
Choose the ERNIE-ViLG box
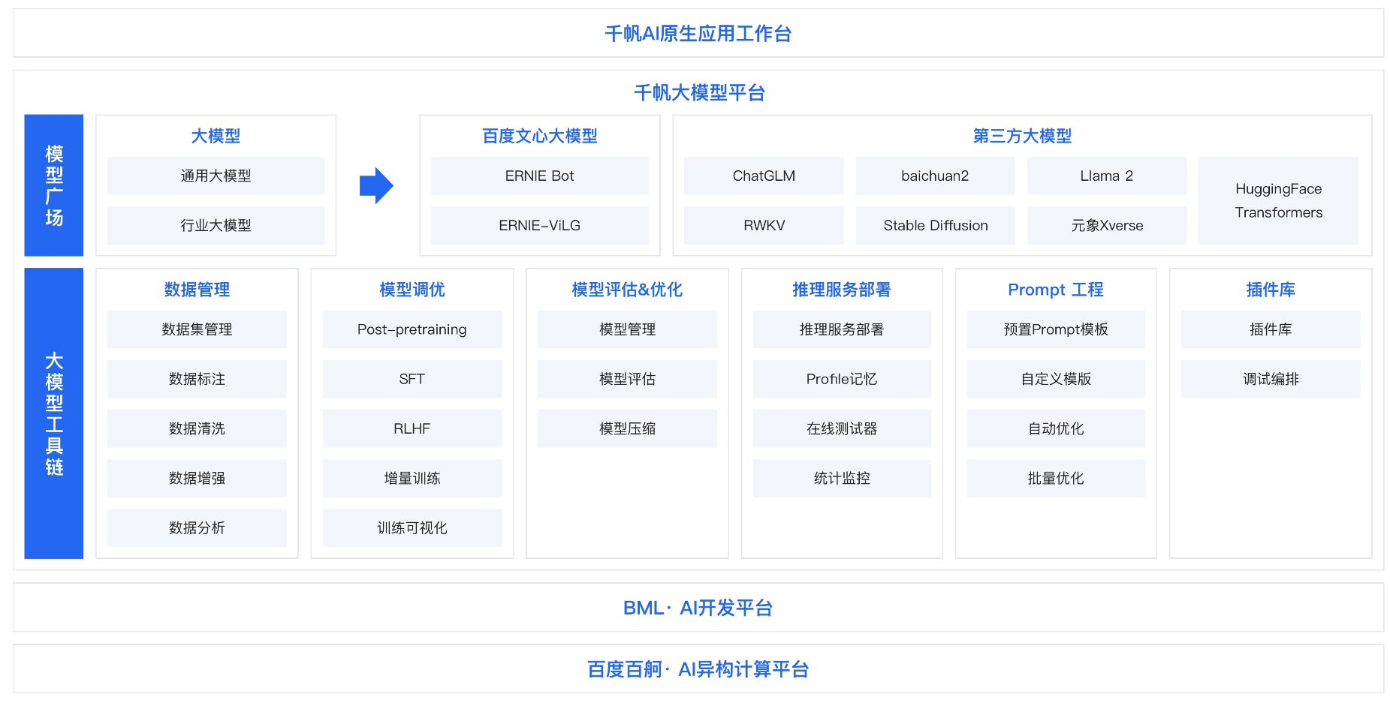coord(540,225)
